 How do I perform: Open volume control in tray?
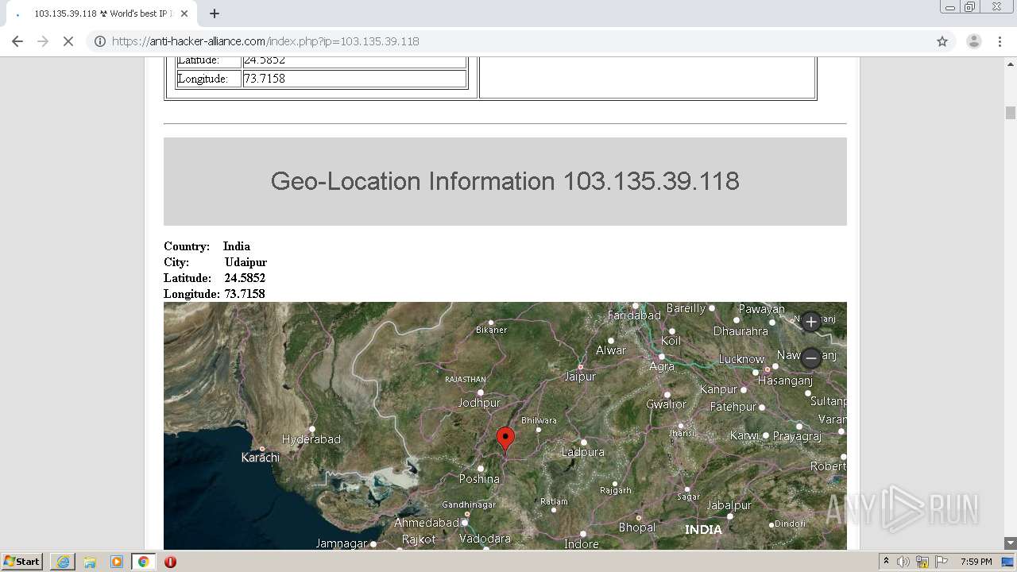click(x=903, y=562)
